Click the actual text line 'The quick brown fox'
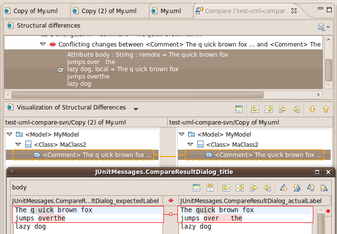The height and width of the screenshot is (234, 337). (x=217, y=210)
